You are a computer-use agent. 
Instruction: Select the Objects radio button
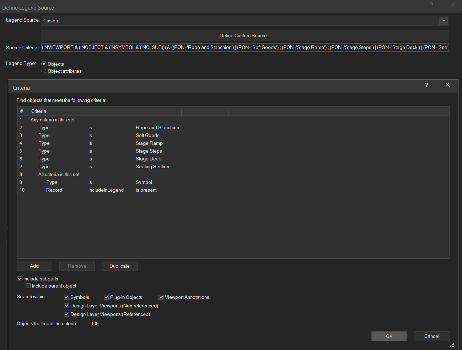(44, 64)
